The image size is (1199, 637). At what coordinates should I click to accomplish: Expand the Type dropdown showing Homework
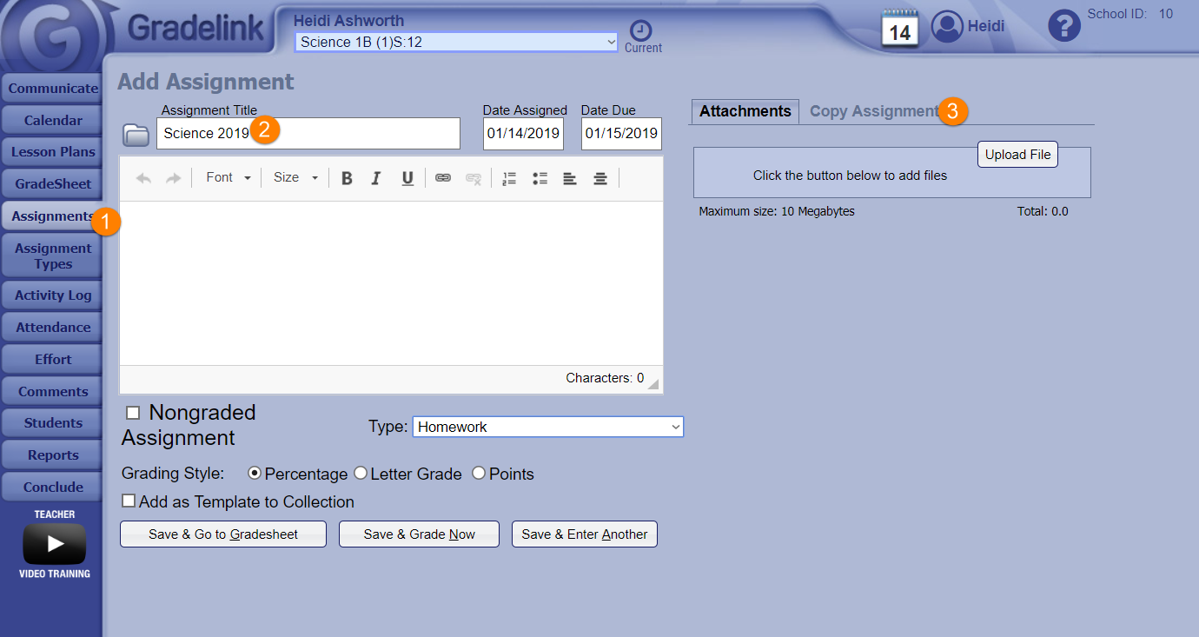point(547,427)
